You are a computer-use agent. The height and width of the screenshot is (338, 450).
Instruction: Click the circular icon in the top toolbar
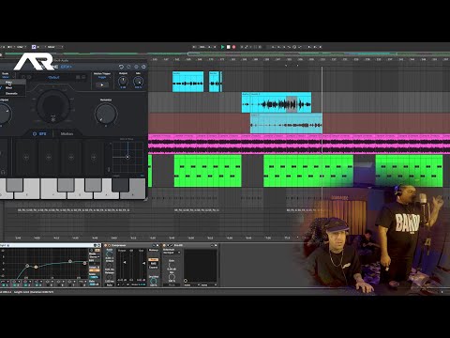(x=294, y=47)
